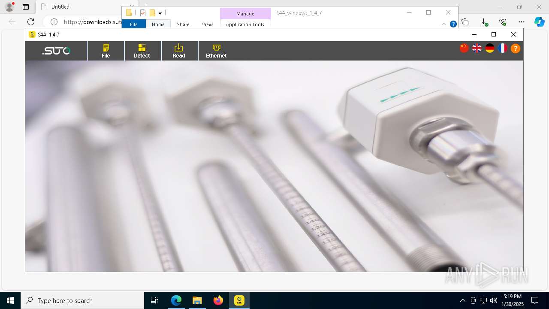549x309 pixels.
Task: Switch language to Chinese flag
Action: pyautogui.click(x=464, y=48)
